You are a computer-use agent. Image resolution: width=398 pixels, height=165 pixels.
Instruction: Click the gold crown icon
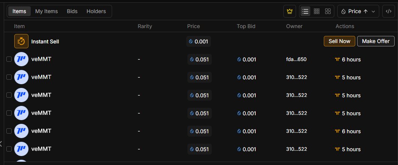[x=290, y=11]
